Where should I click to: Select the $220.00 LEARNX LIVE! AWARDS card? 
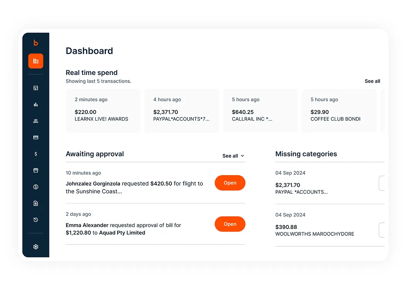(103, 111)
